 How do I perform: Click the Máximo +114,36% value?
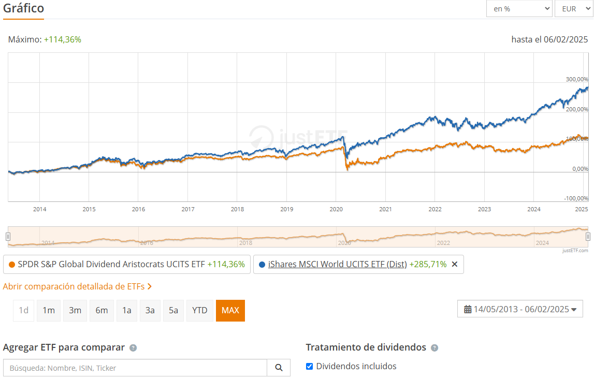(x=63, y=39)
